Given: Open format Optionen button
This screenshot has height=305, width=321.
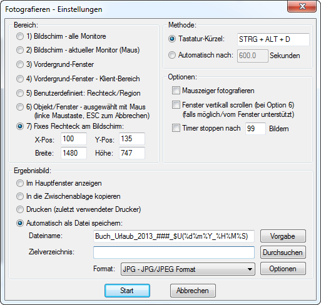Looking at the screenshot, I should click(283, 269).
